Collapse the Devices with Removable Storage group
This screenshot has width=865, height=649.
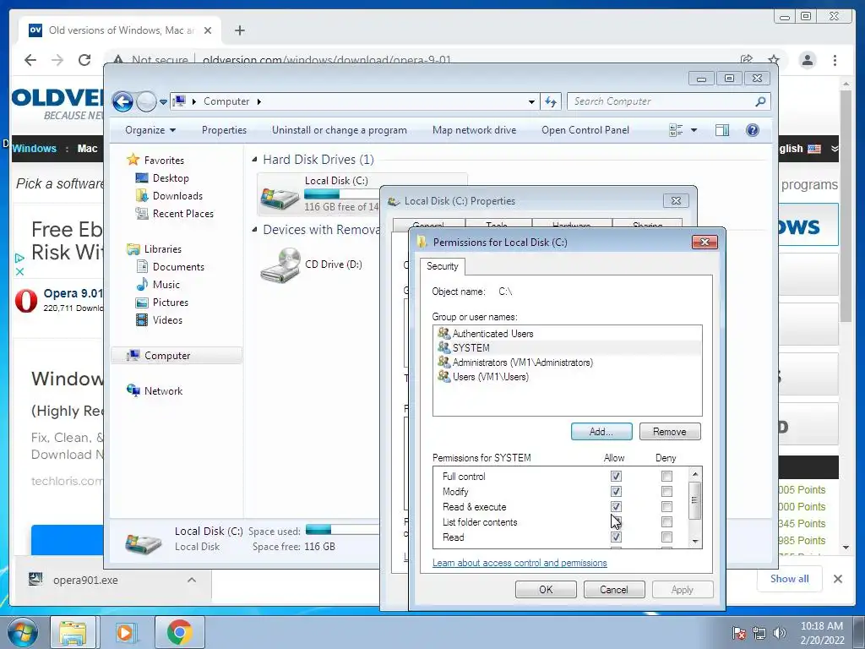point(254,230)
